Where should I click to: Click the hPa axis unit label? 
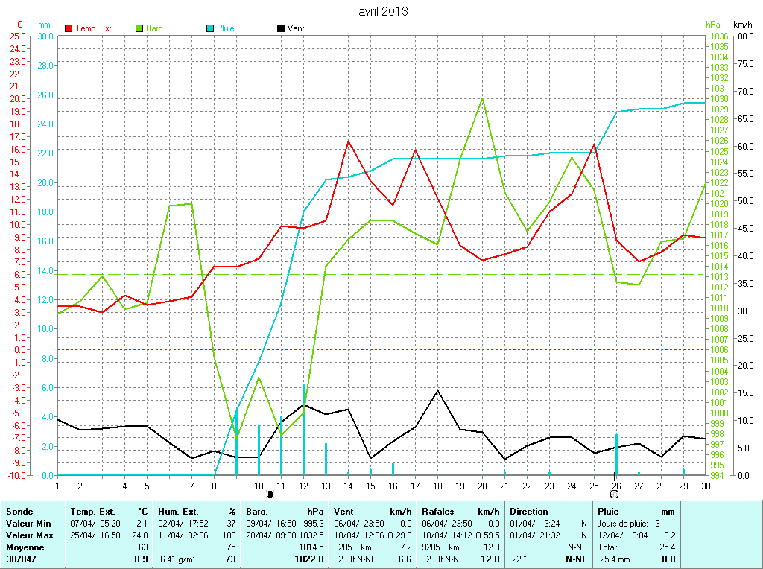(713, 25)
